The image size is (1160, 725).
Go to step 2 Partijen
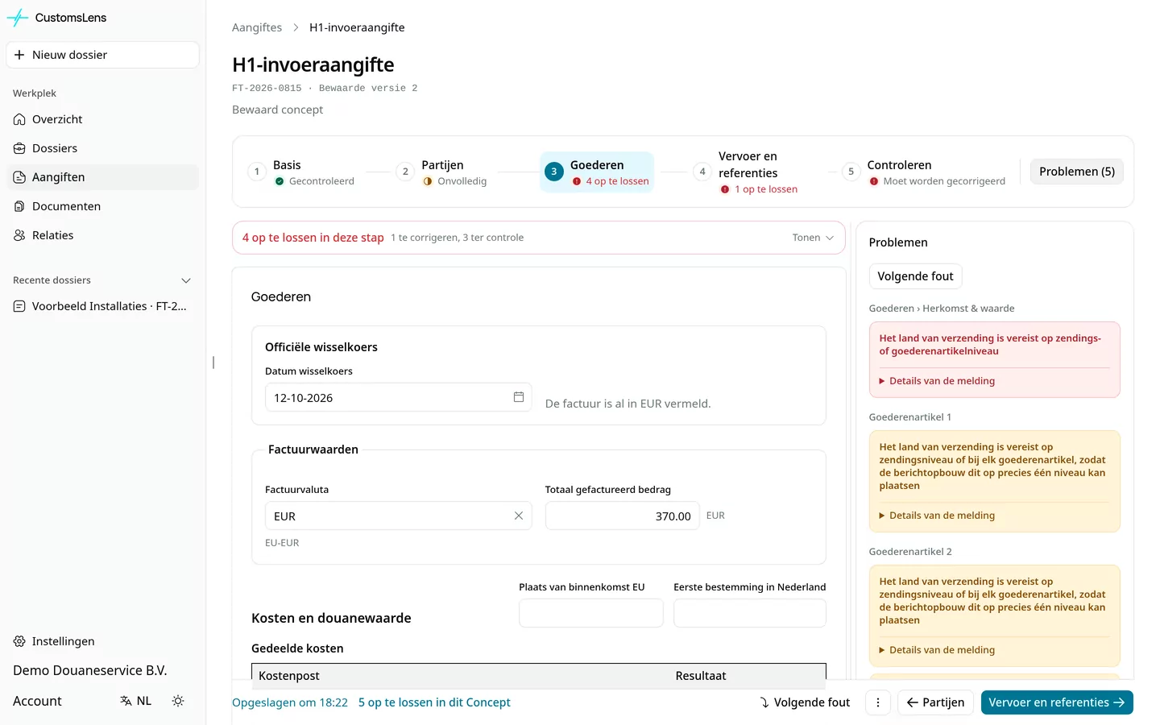click(443, 172)
